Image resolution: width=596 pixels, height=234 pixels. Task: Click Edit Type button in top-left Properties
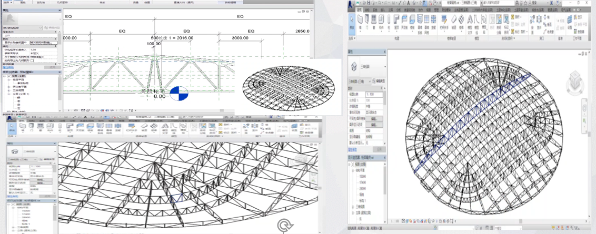point(53,27)
